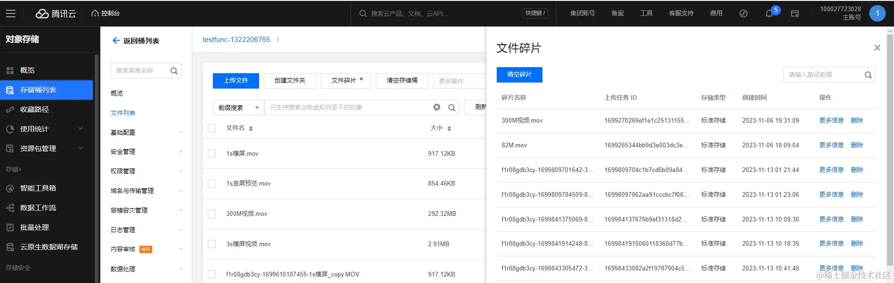Click the prefix search magnifier icon
The height and width of the screenshot is (283, 894).
pyautogui.click(x=451, y=108)
